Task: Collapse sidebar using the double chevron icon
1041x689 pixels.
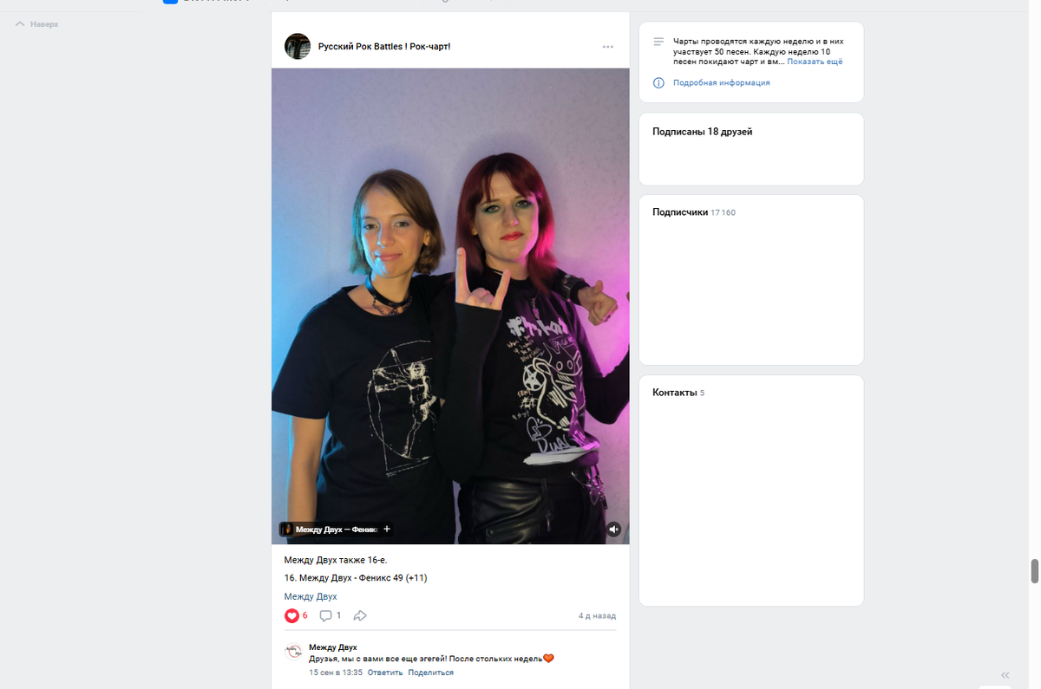Action: [x=1005, y=675]
